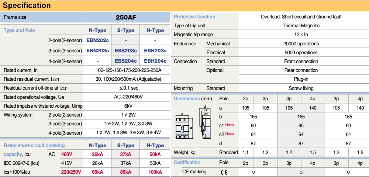Click the 415V voltage row label
This screenshot has height=177, width=369.
click(66, 163)
